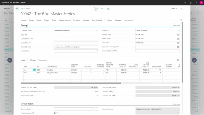This screenshot has height=115, width=204.
Task: Open the Request Approval menu
Action: point(64,20)
